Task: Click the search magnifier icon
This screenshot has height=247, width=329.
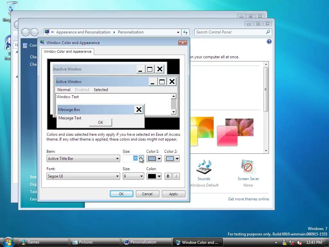Action: click(x=268, y=32)
